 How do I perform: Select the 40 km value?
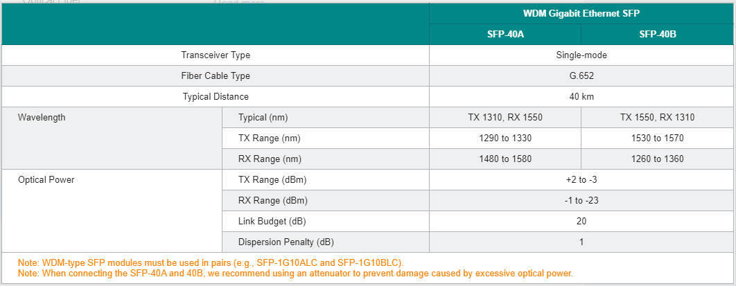[581, 97]
